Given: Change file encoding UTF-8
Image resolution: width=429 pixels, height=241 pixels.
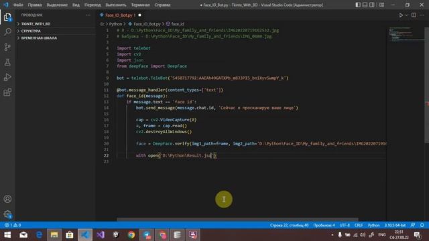Looking at the screenshot, I should (x=345, y=225).
